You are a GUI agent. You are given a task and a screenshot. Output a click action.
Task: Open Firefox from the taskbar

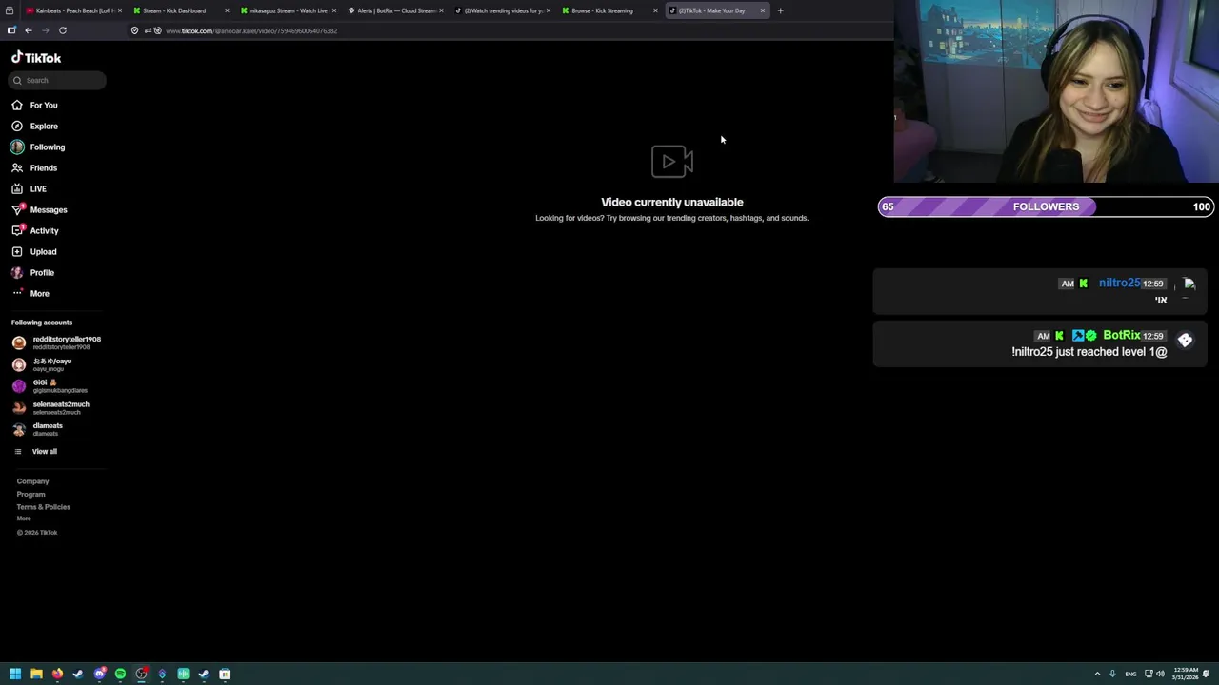tap(57, 674)
